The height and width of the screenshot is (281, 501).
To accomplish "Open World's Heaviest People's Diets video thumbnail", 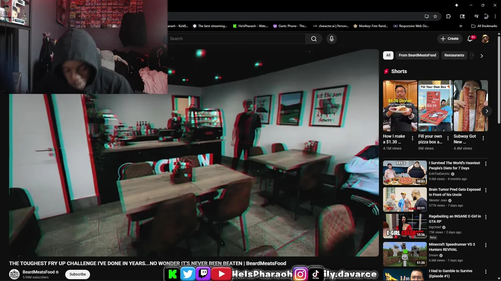I will (405, 173).
